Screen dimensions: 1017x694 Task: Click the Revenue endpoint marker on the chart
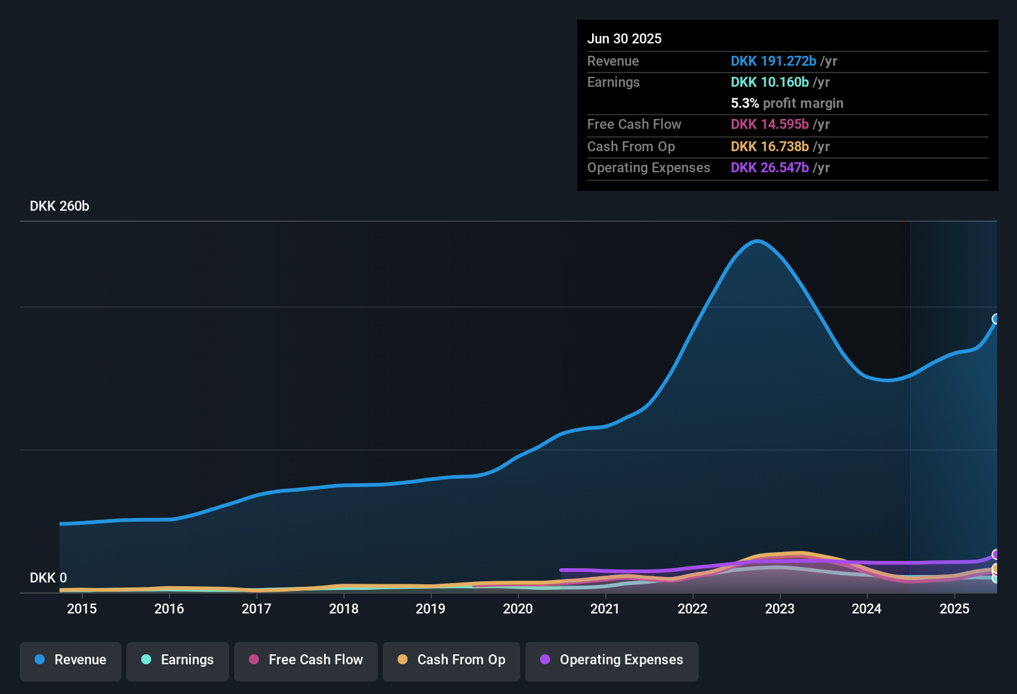996,319
